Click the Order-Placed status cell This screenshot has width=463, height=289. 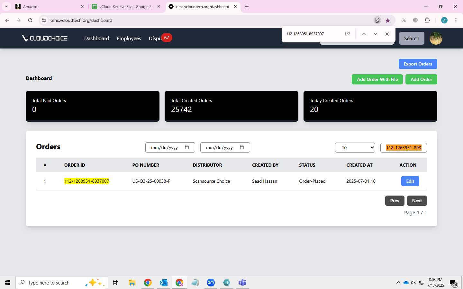312,181
